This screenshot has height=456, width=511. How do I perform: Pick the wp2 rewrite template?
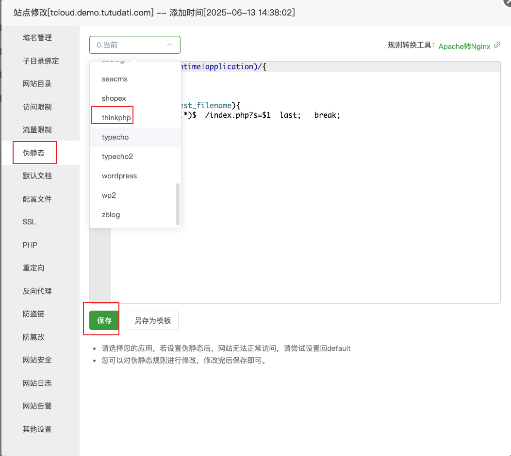[109, 195]
